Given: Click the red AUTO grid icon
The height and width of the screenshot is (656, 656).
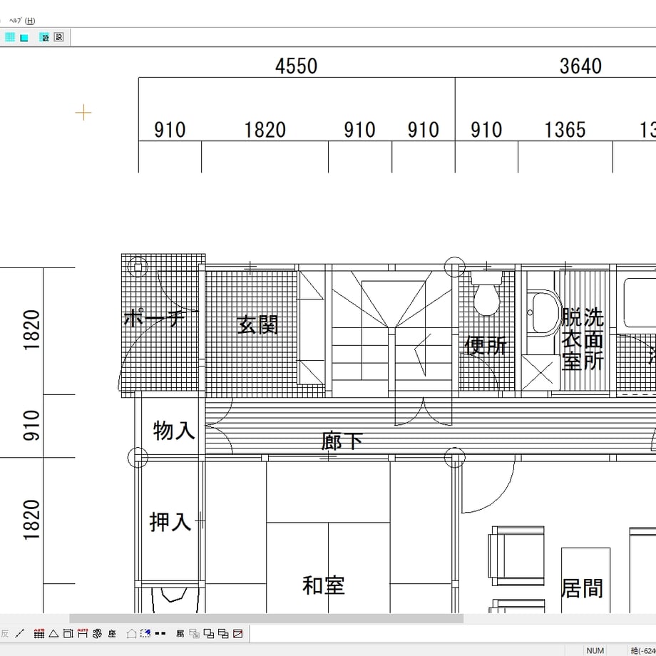Looking at the screenshot, I should (39, 633).
